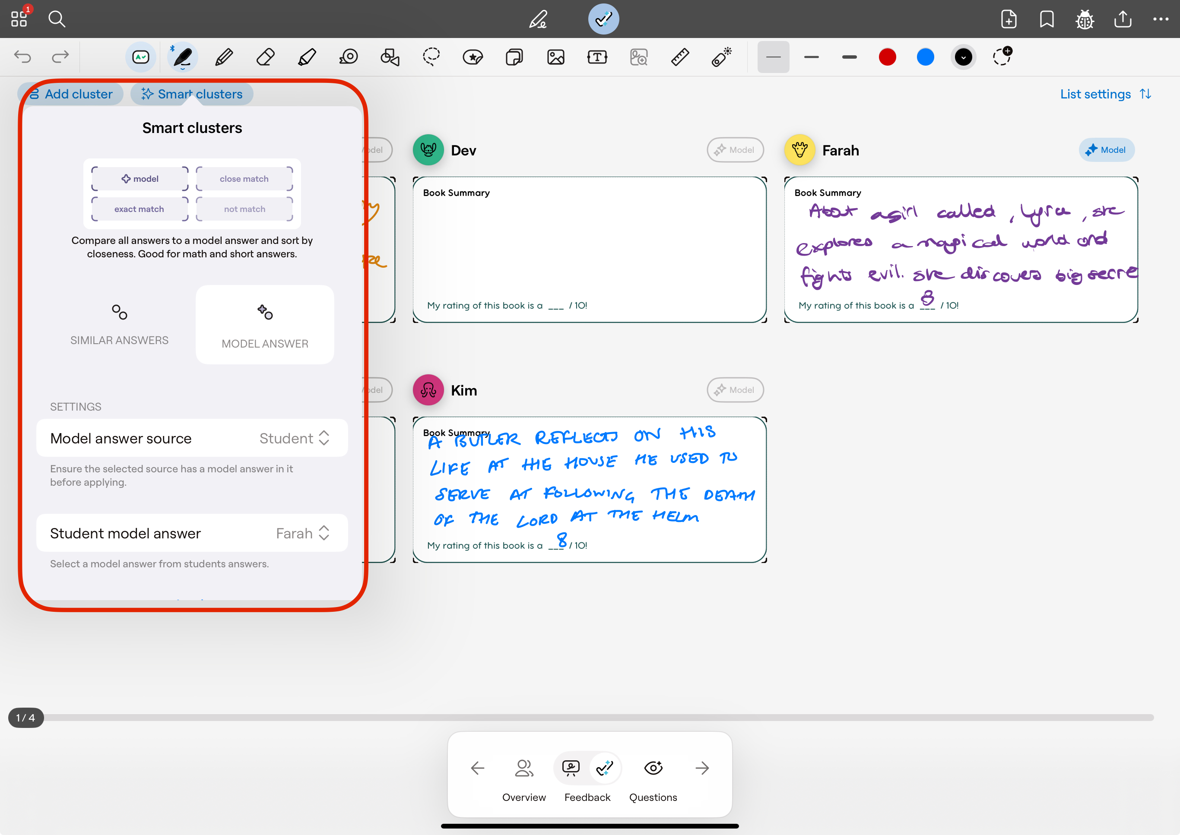Select the Similar Answers option
Viewport: 1180px width, 835px height.
pos(119,324)
